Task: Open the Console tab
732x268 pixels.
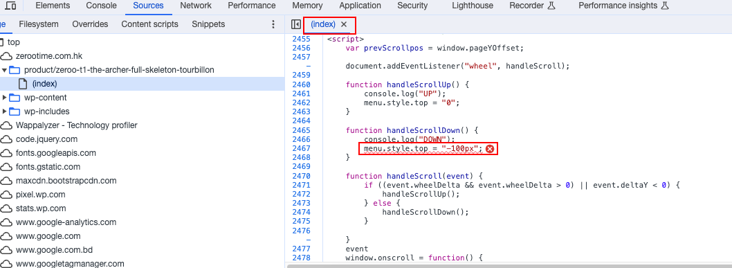Action: (x=101, y=6)
